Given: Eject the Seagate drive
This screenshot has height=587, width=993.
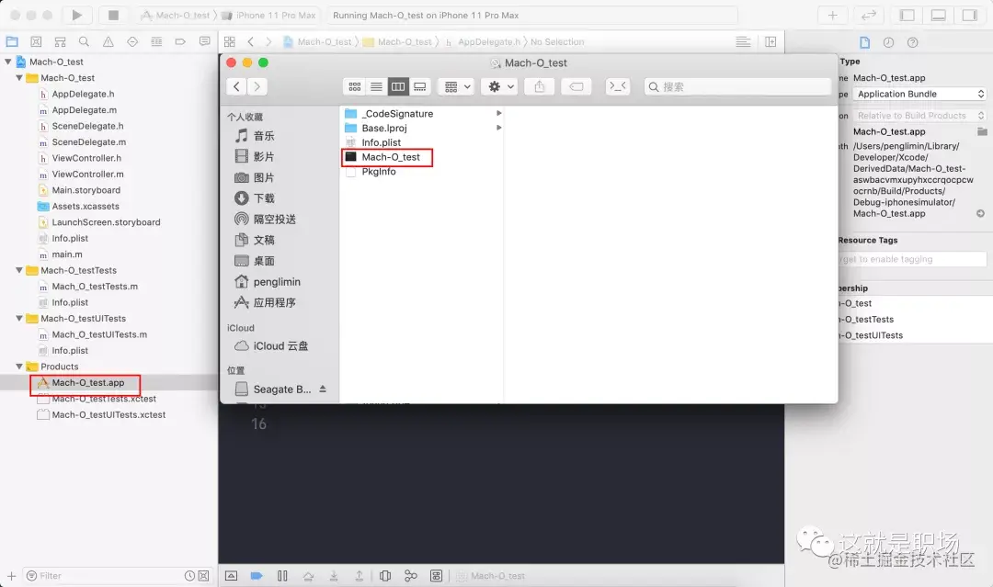Looking at the screenshot, I should point(323,389).
